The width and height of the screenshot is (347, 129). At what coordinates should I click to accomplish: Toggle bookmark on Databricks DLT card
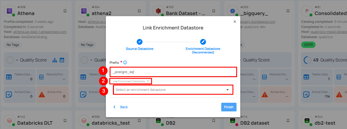(65, 120)
